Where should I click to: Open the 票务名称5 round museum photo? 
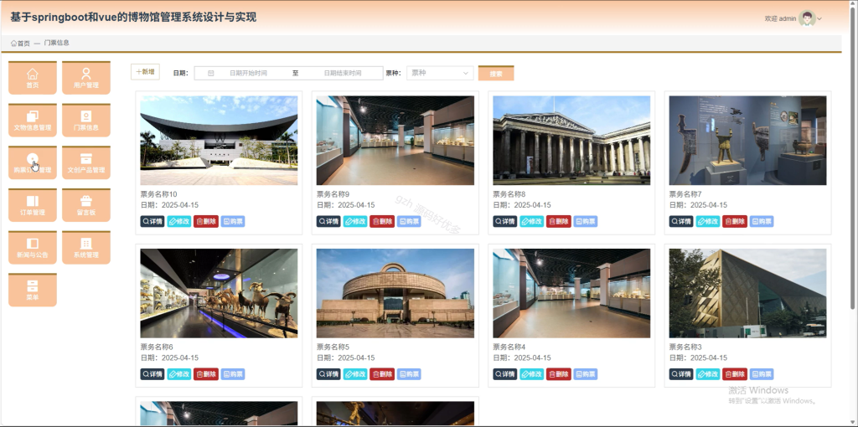point(395,293)
